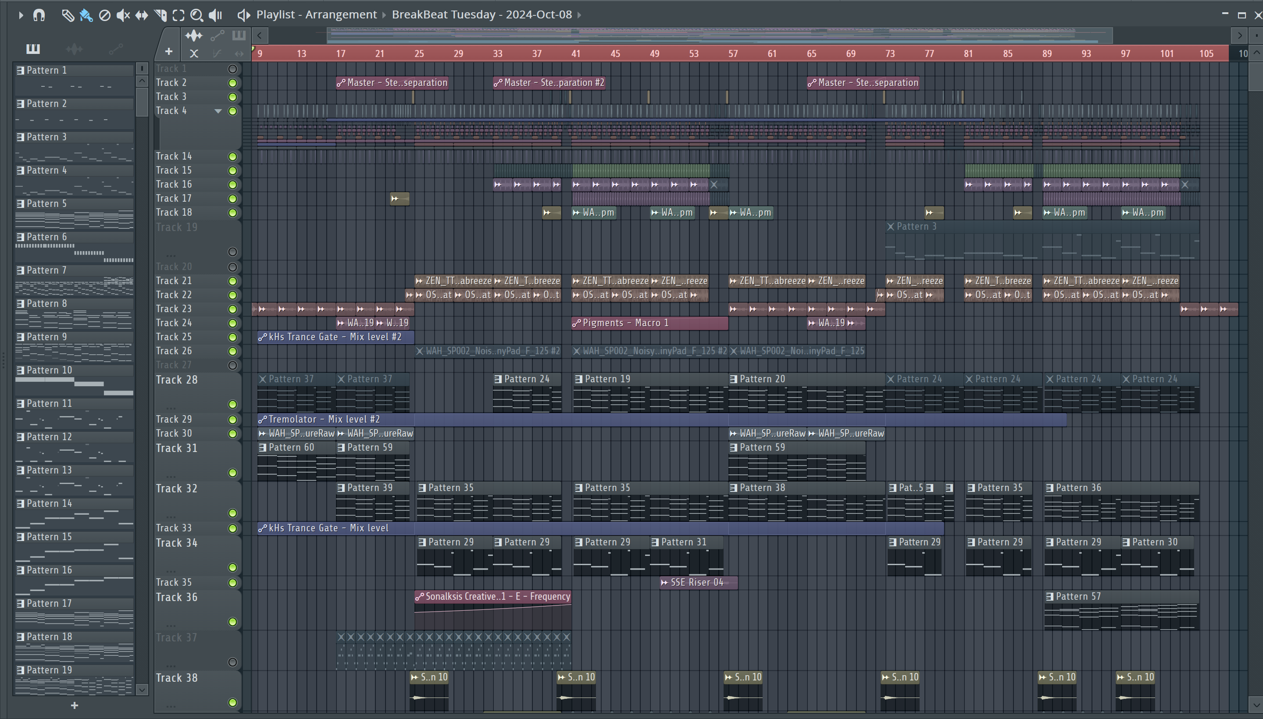Select the Zoom magnifier tool

196,15
